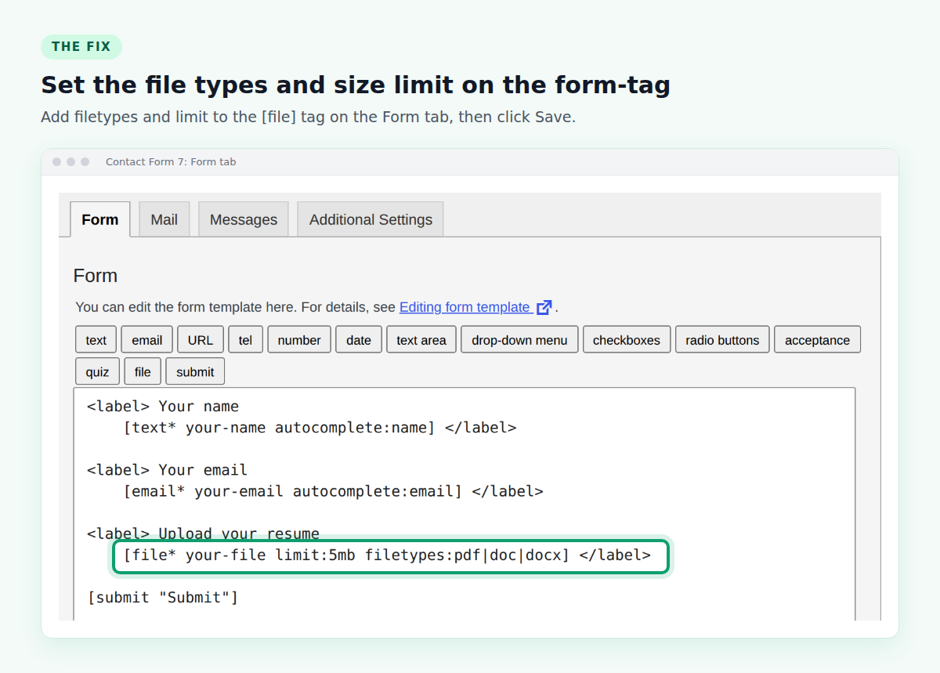Click the 'Contact Form 7: Form tab' window title
940x673 pixels.
[x=171, y=162]
